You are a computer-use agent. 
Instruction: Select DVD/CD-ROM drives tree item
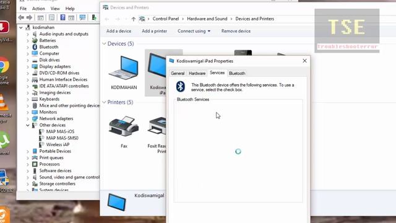59,73
